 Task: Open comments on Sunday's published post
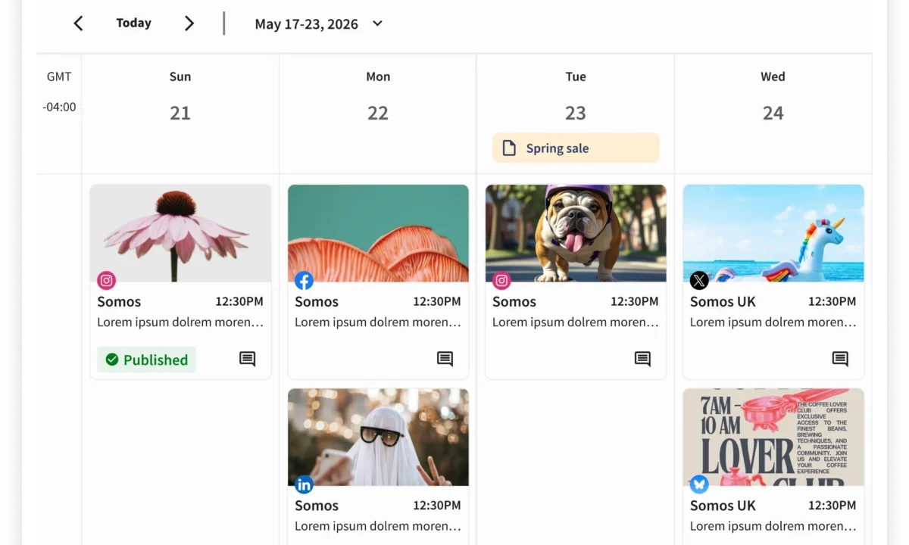(x=248, y=359)
